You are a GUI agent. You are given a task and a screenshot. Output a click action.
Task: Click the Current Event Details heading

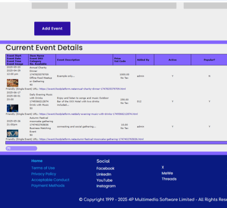click(44, 48)
